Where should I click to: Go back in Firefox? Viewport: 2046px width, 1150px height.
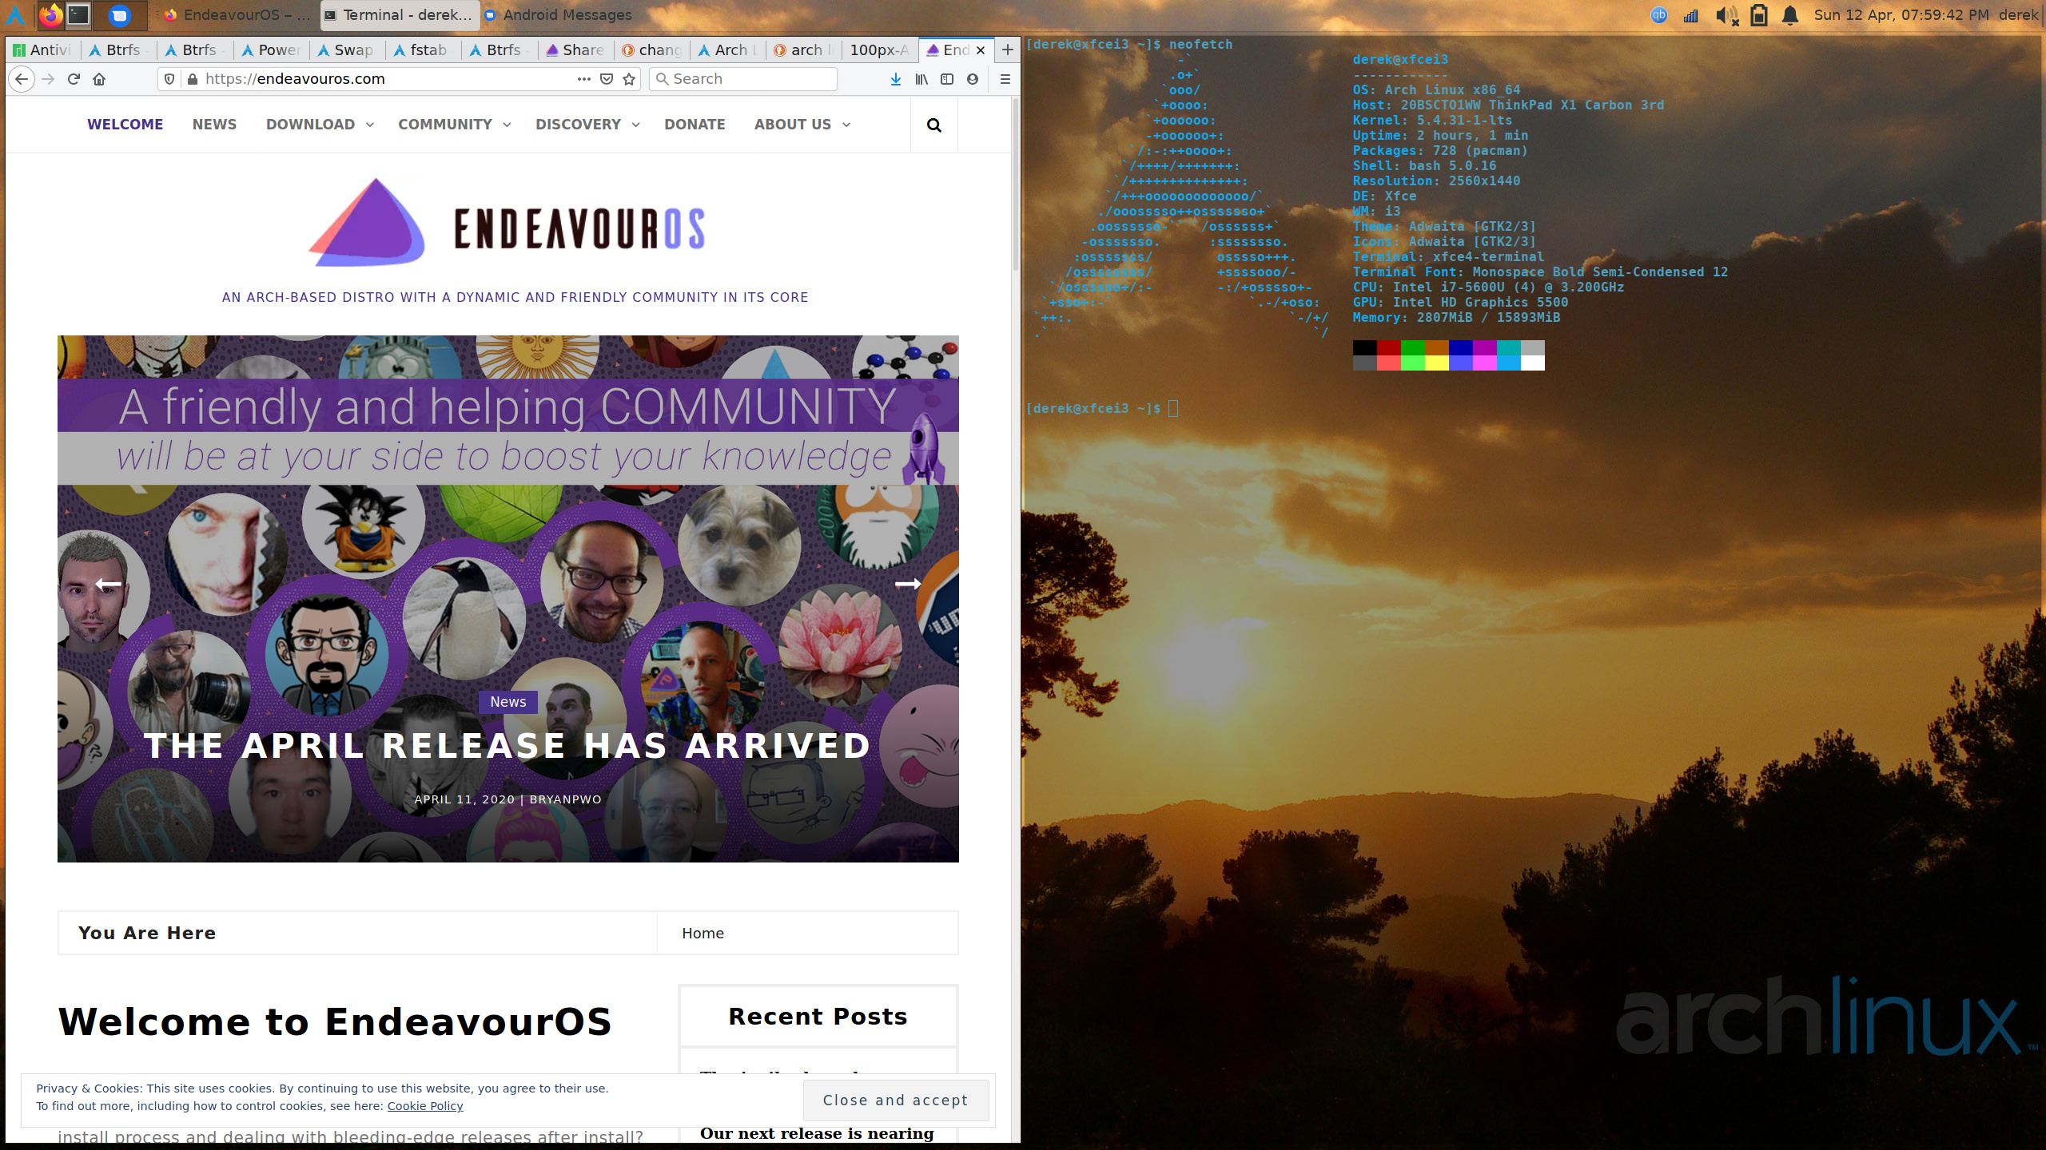point(22,79)
